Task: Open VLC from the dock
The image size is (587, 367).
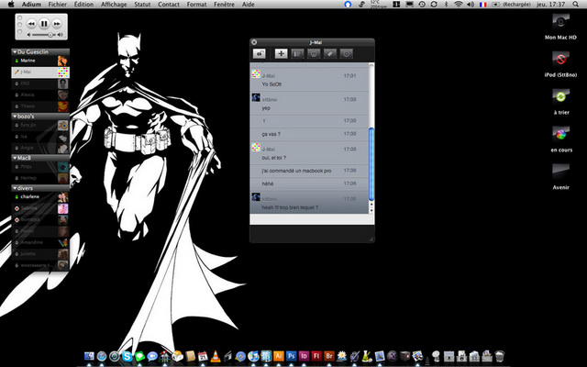Action: click(216, 356)
